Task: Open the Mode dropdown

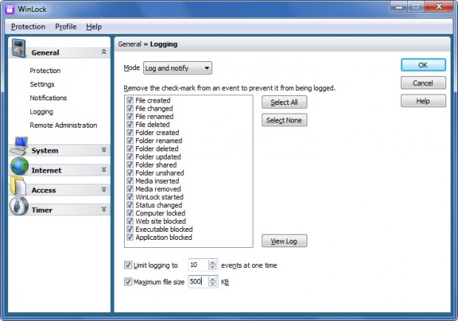Action: coord(177,68)
